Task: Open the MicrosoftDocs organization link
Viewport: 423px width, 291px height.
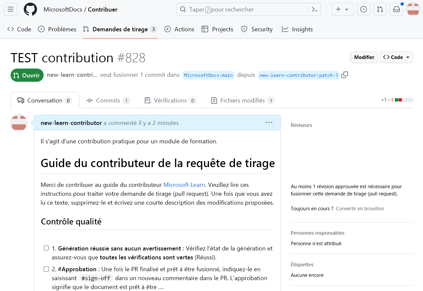Action: click(63, 9)
